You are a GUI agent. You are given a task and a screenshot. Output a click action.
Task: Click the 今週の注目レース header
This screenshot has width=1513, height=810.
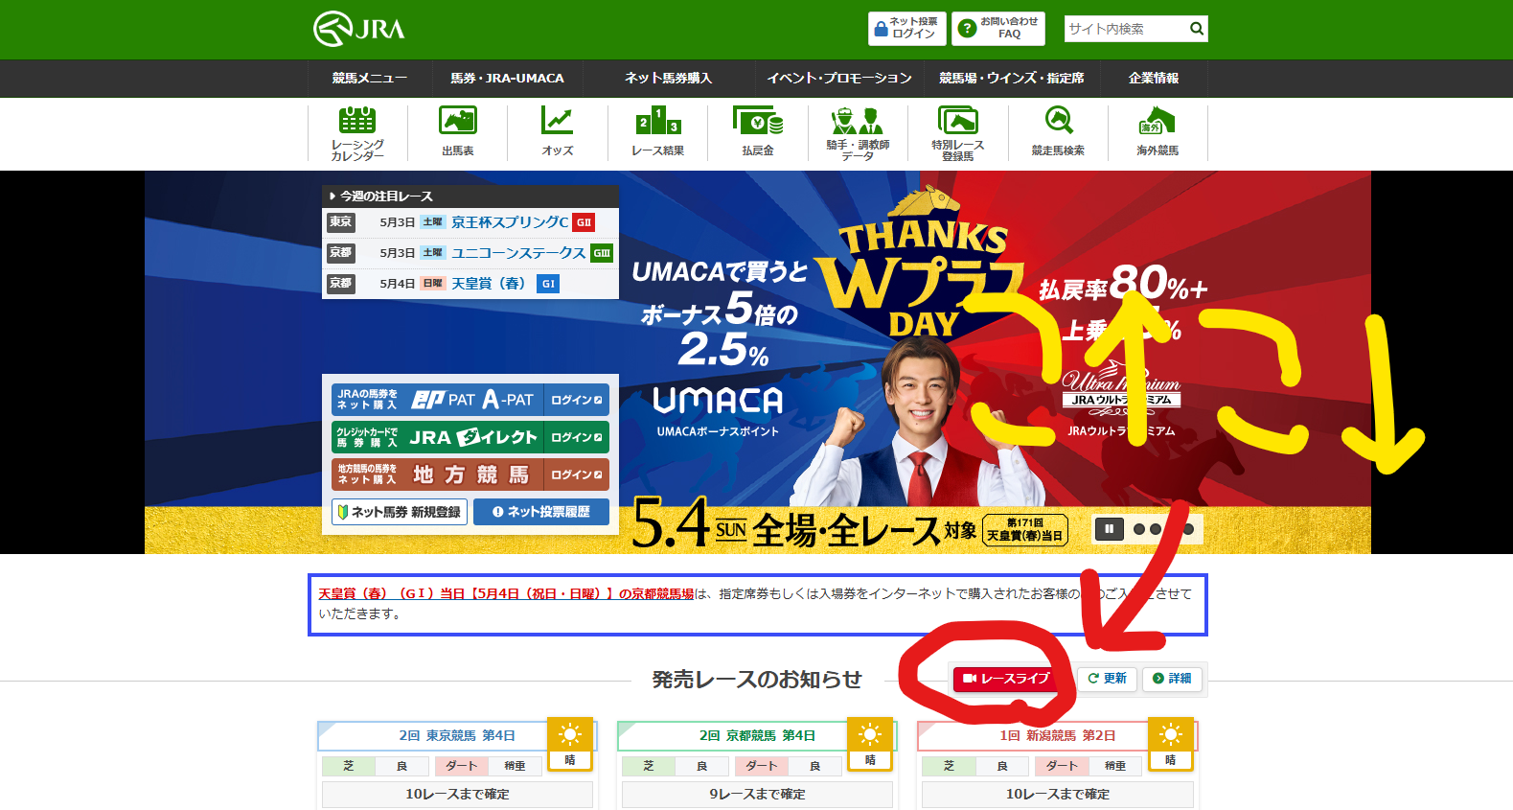point(470,196)
